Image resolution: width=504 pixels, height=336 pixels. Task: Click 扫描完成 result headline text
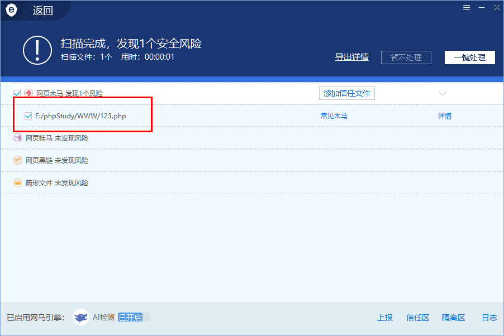[x=131, y=44]
